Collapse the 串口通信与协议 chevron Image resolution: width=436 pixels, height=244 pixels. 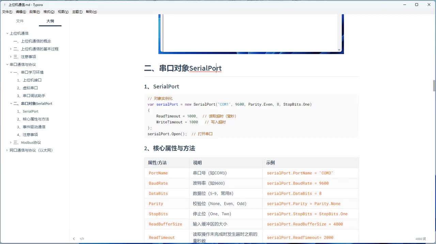coord(7,65)
